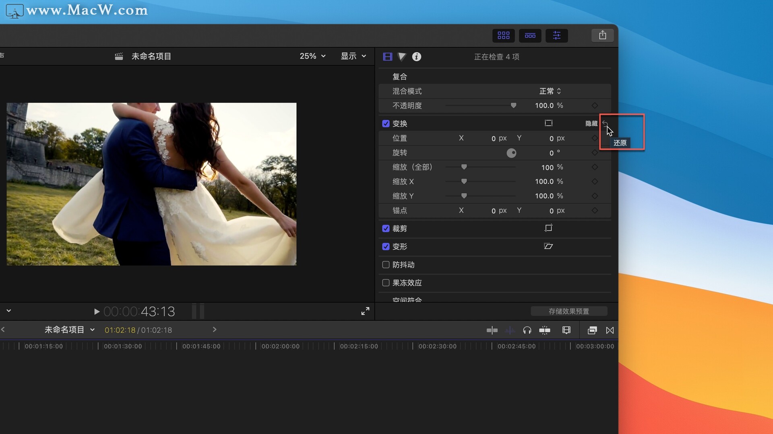Uncheck the 裁剪 checkbox
Viewport: 773px width, 434px height.
click(x=386, y=228)
